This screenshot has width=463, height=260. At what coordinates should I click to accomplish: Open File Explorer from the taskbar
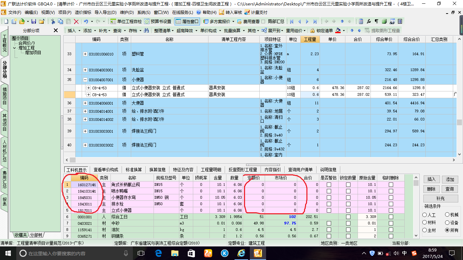point(175,253)
